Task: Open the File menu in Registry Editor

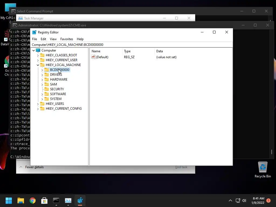Action: (34, 39)
